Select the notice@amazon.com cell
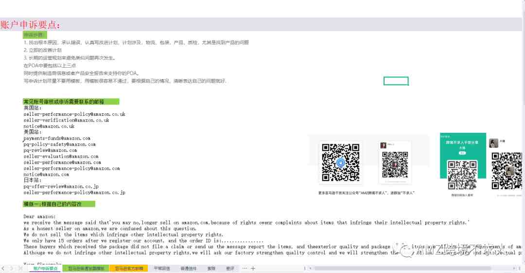525x273 pixels. [46, 174]
